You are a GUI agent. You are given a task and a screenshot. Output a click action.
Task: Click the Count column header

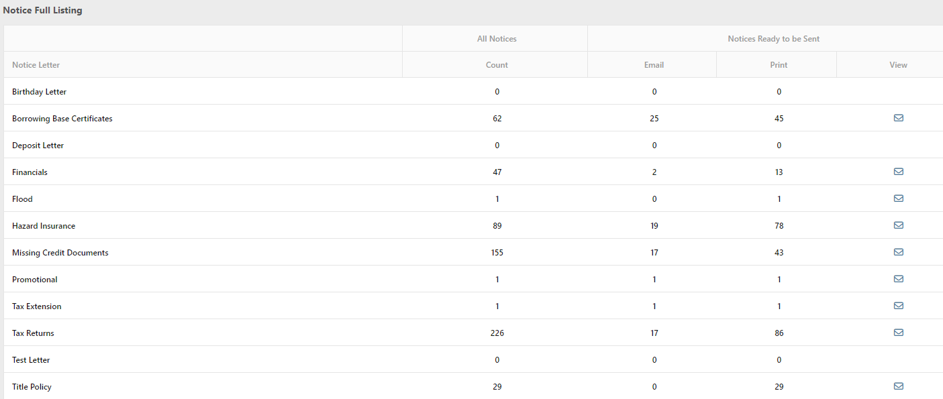click(497, 65)
